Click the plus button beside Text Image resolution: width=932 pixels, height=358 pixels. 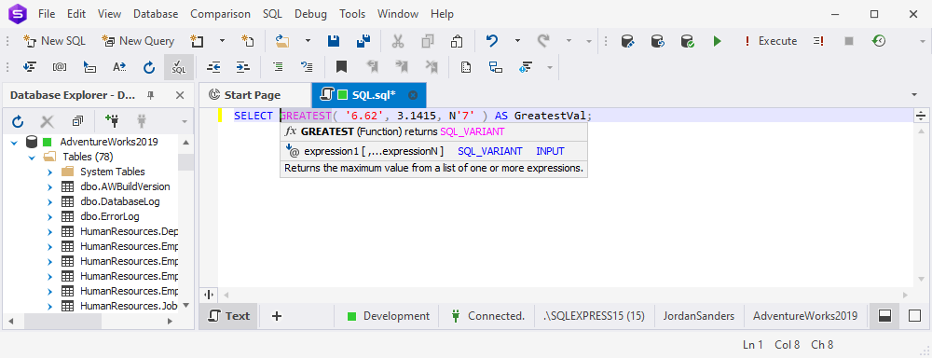(277, 316)
